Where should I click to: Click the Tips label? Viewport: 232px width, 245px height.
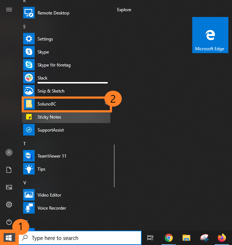[42, 169]
